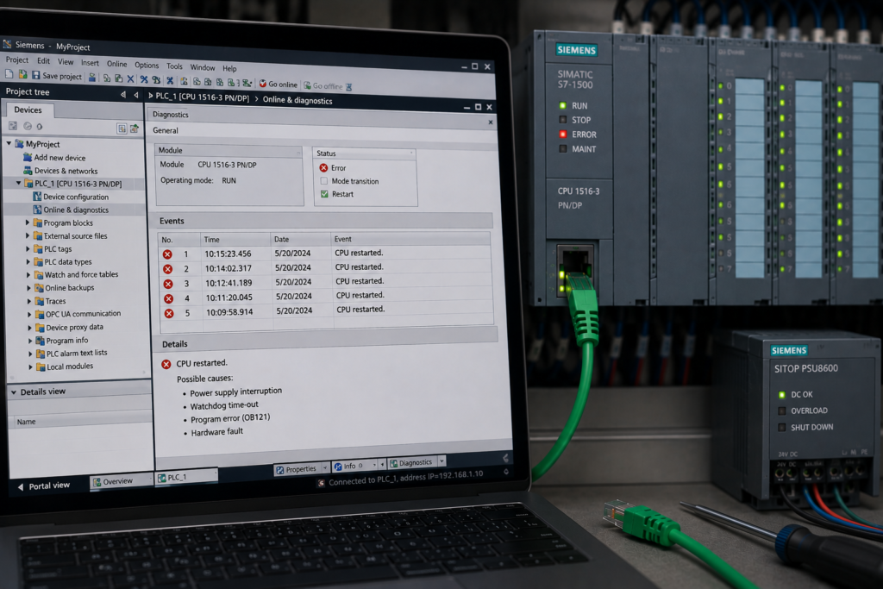Expand the Online backups node
The height and width of the screenshot is (589, 883).
(x=28, y=288)
